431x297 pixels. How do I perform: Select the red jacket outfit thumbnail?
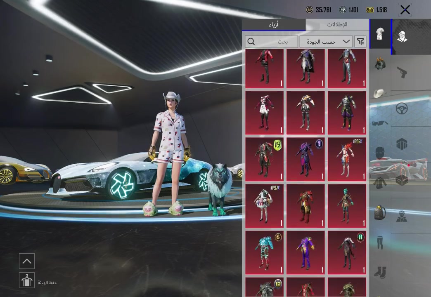point(265,69)
